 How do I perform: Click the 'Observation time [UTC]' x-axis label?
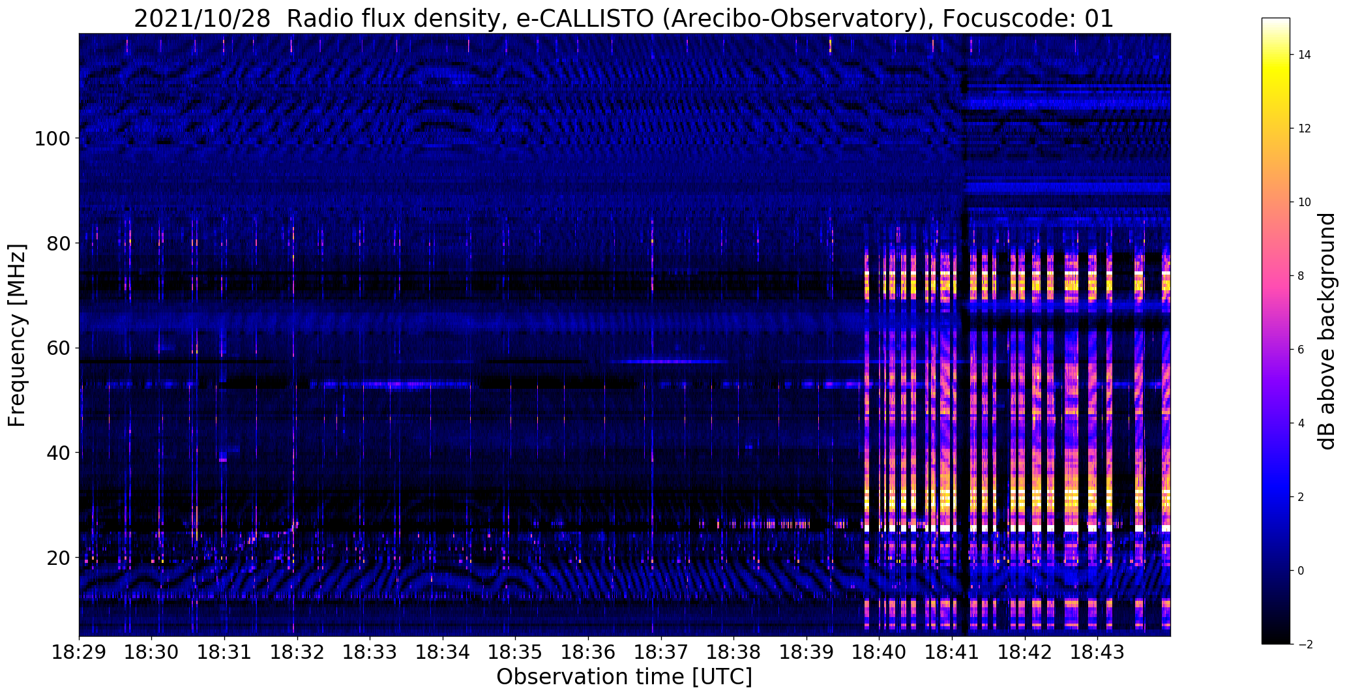point(624,677)
